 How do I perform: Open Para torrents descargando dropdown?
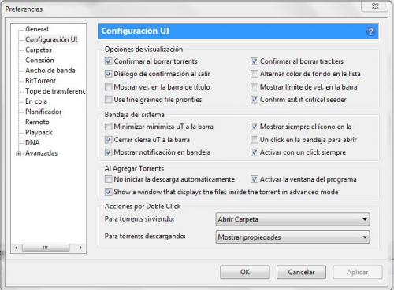[x=292, y=237]
